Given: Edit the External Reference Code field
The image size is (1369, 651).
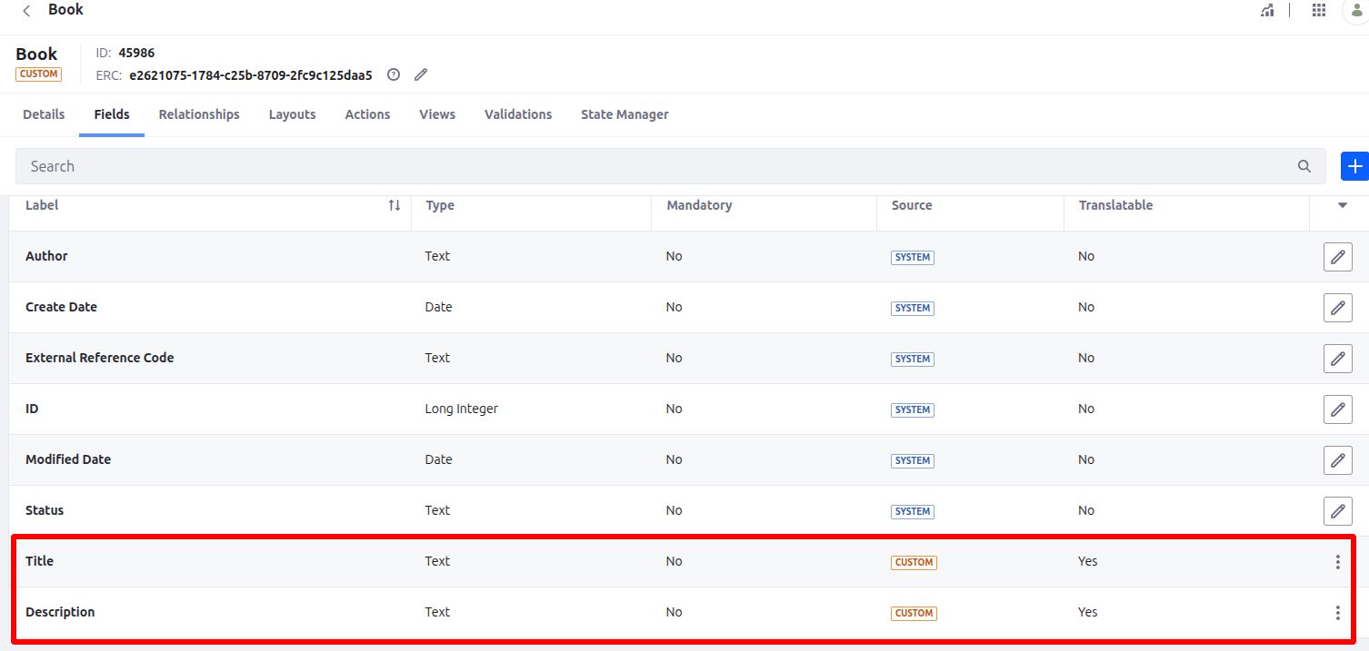Looking at the screenshot, I should (x=1337, y=359).
